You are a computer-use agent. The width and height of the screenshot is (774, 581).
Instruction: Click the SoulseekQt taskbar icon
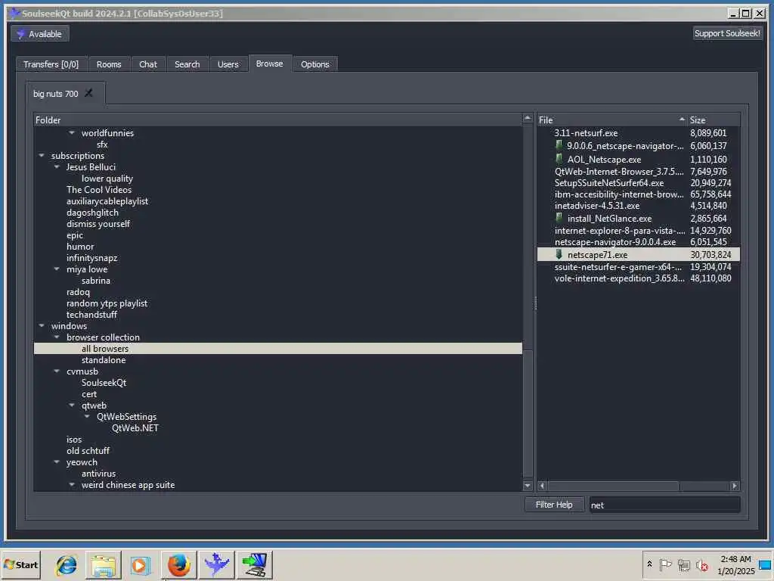click(x=217, y=564)
